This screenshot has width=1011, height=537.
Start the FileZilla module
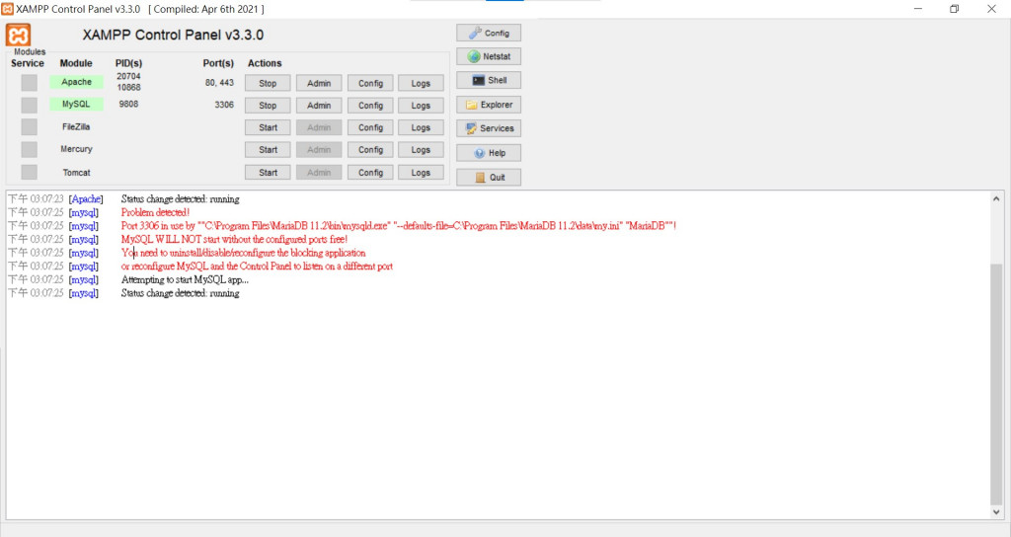point(268,127)
